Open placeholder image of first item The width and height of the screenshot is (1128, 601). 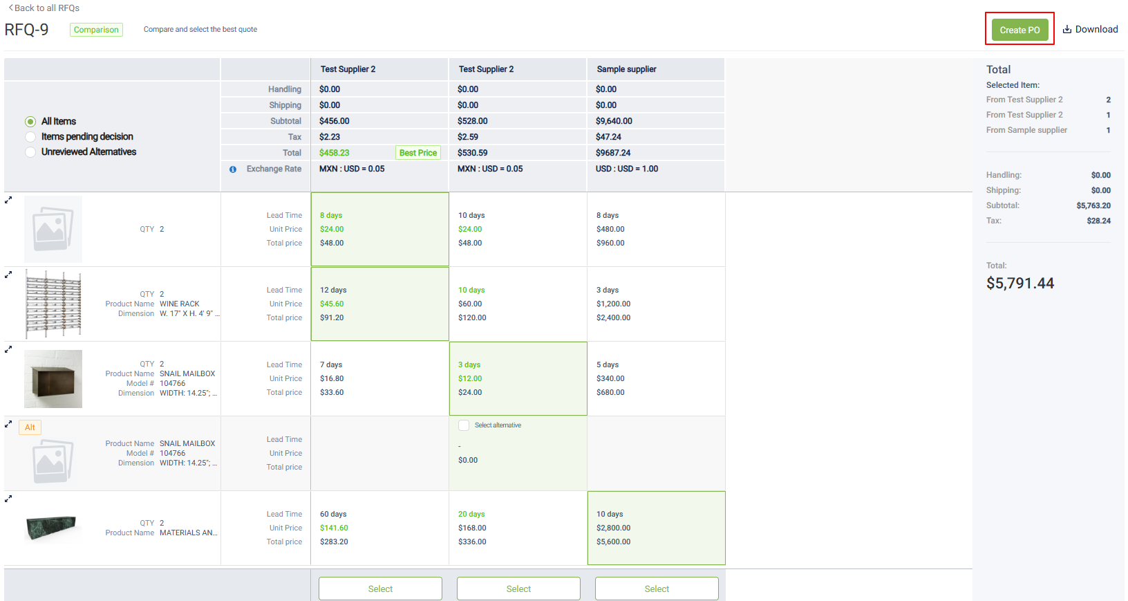(53, 229)
